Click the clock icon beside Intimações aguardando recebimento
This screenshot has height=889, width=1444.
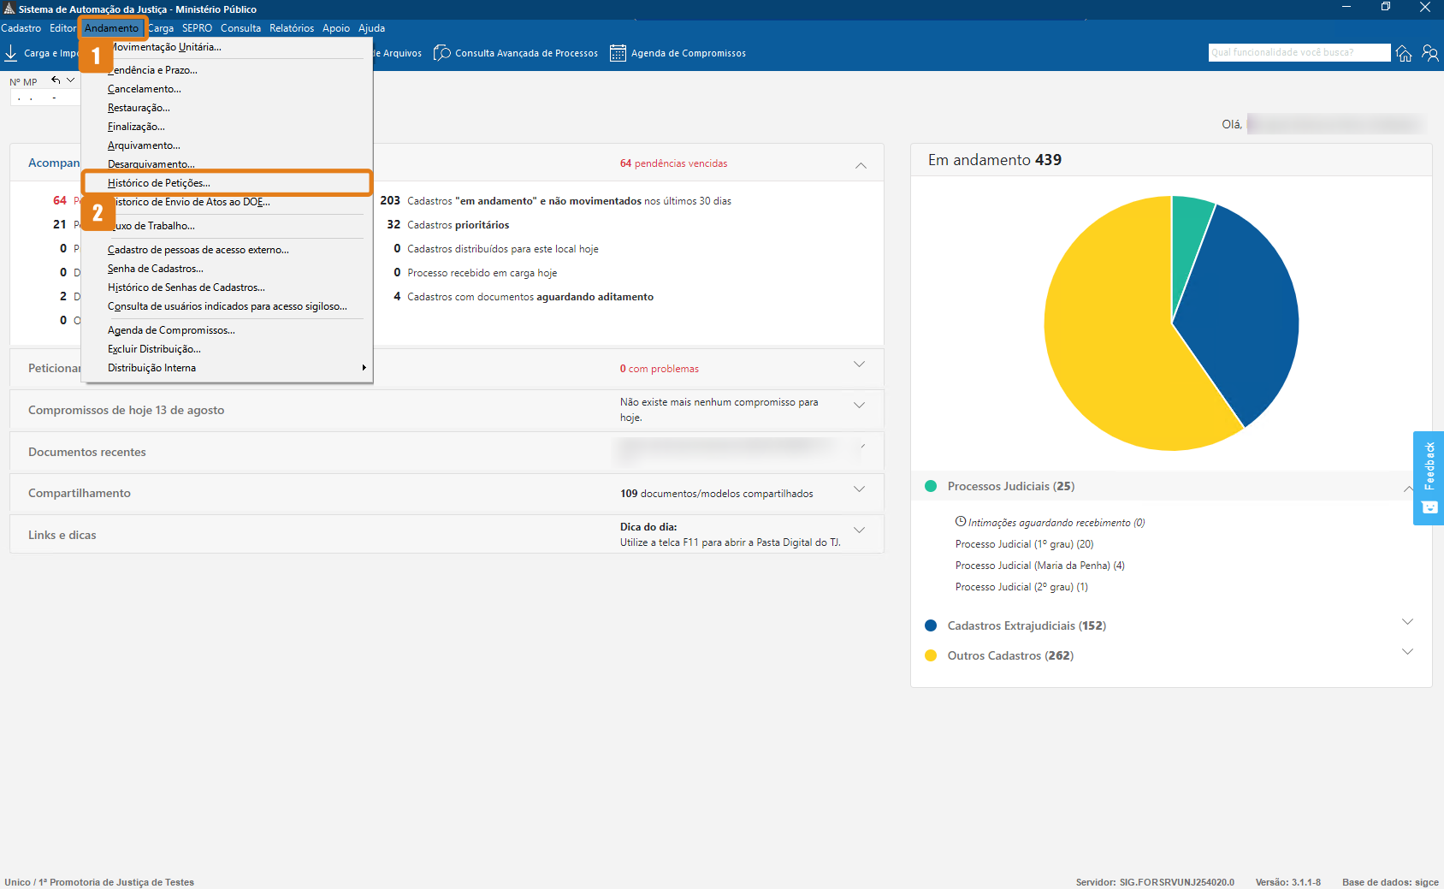tap(961, 521)
